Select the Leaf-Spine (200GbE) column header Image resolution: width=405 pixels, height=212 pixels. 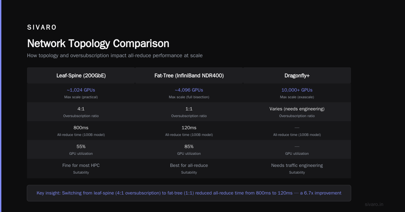click(x=81, y=76)
